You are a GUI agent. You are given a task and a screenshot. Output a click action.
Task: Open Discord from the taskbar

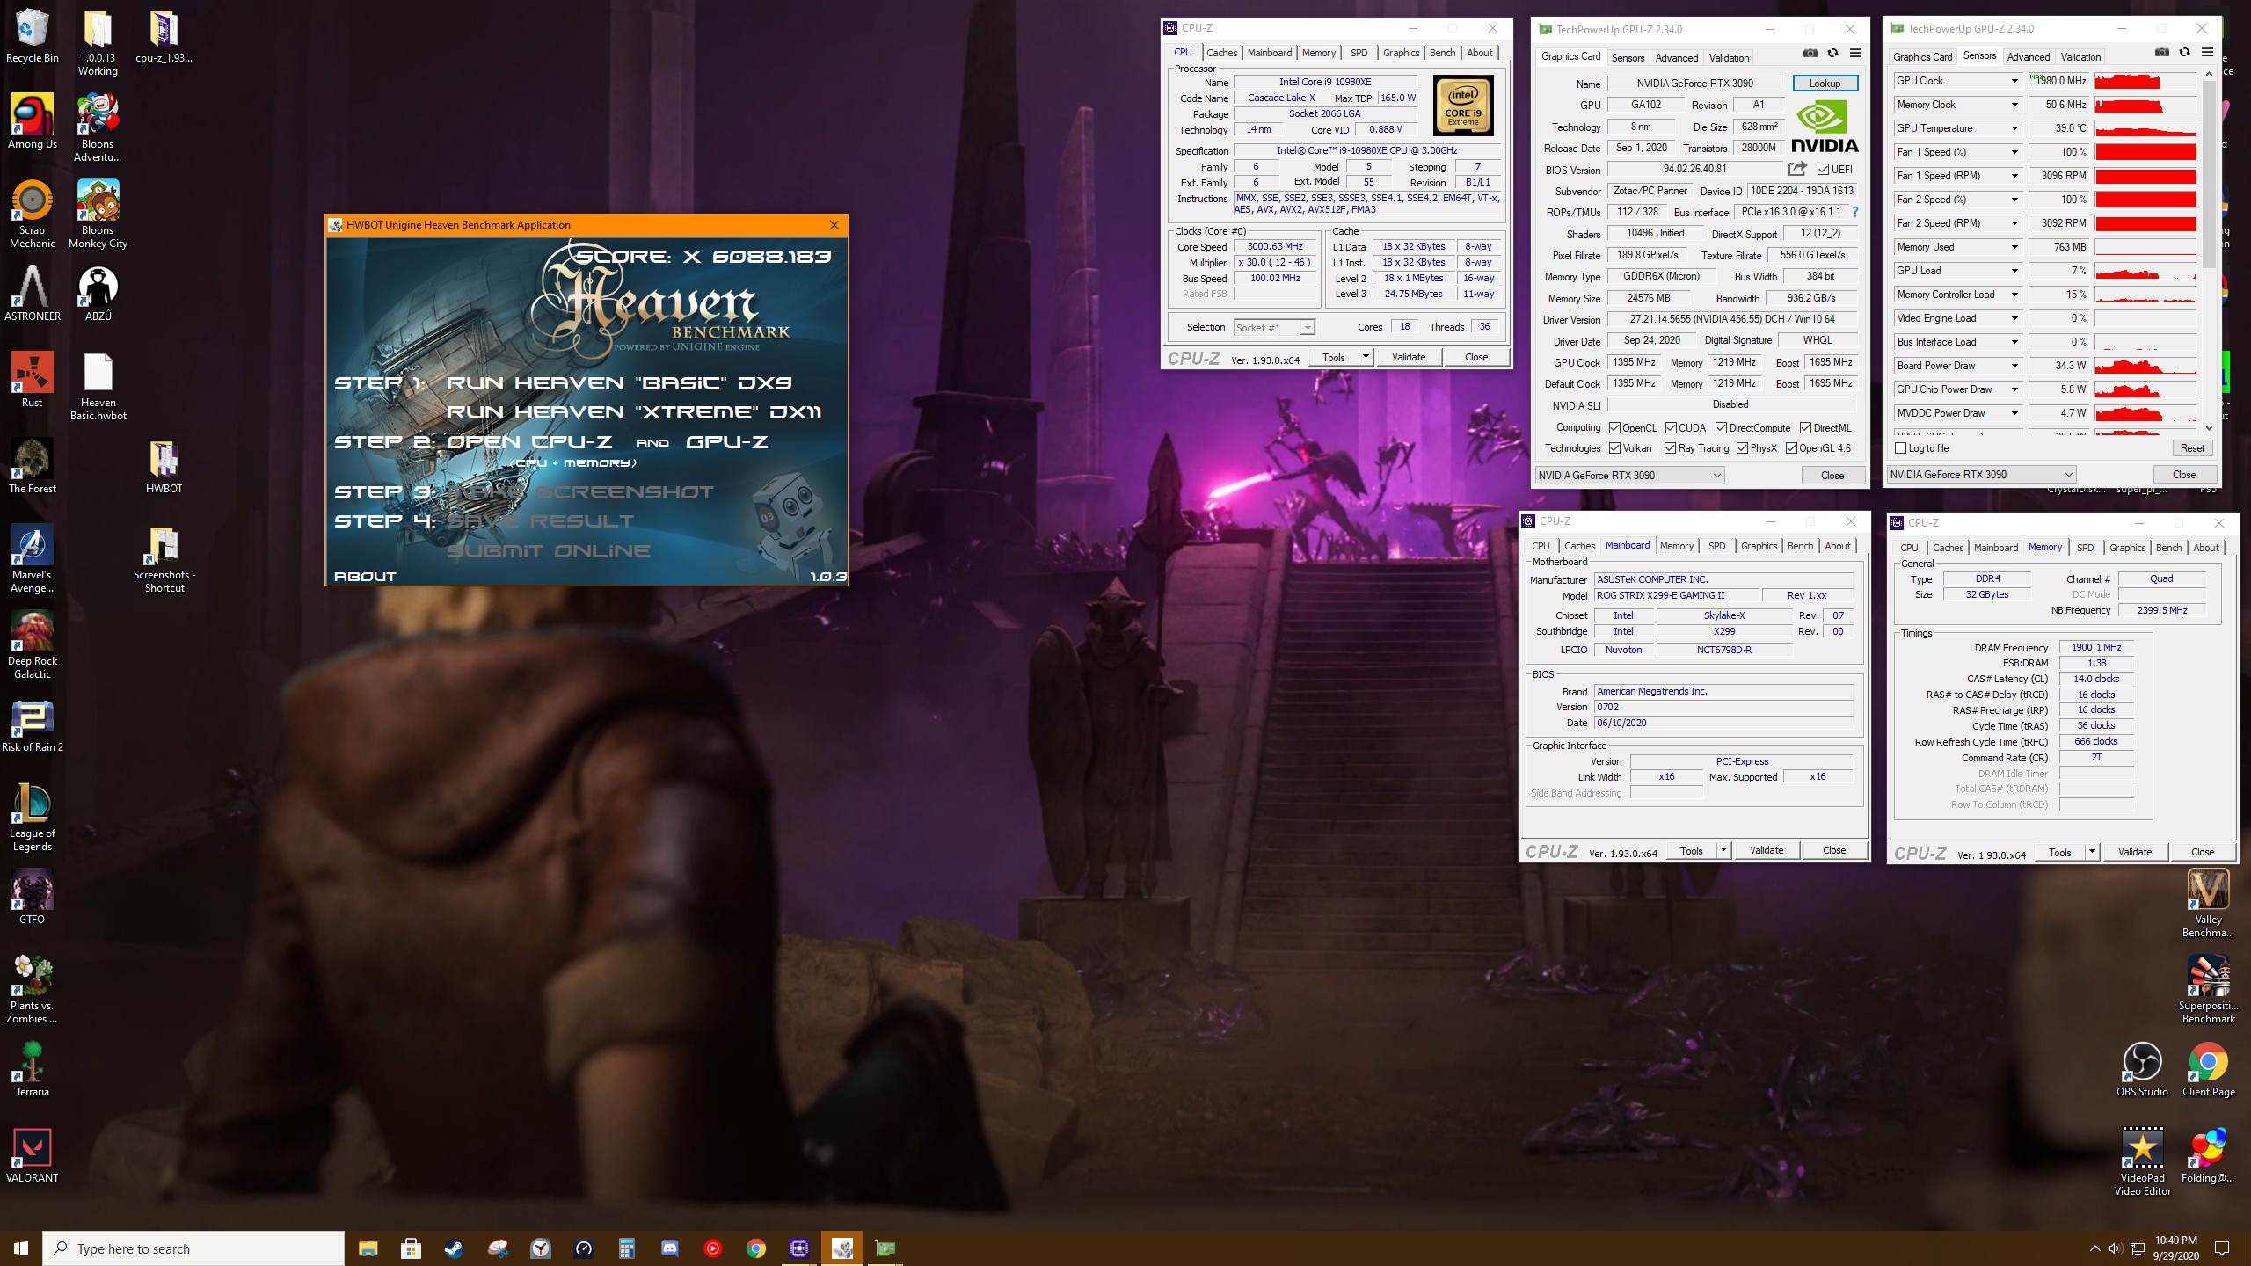coord(669,1248)
